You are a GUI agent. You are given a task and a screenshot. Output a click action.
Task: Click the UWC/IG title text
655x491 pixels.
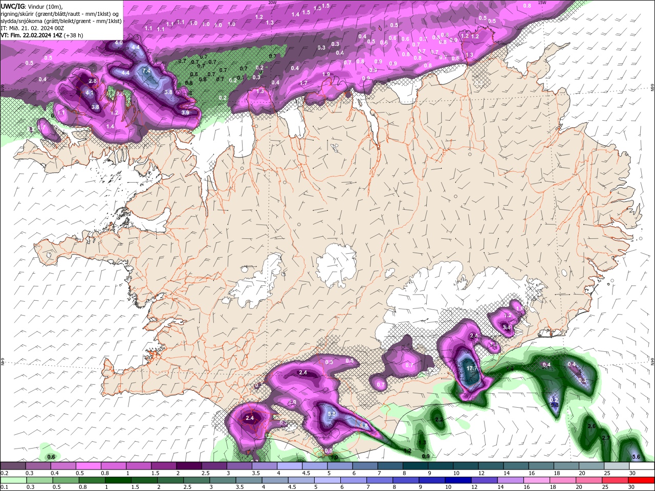13,6
